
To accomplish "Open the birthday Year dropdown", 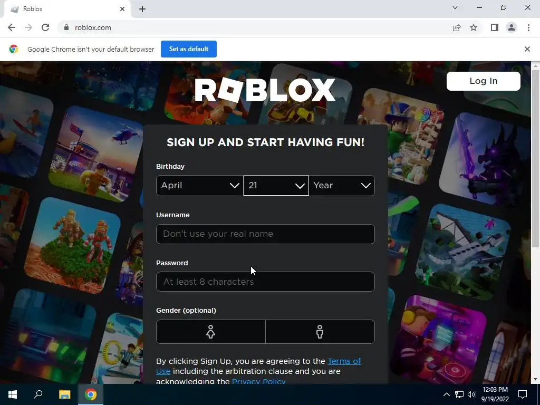I will [342, 185].
